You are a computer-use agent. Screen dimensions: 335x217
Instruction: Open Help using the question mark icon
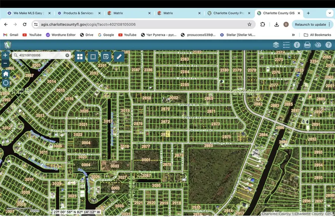coord(328,45)
